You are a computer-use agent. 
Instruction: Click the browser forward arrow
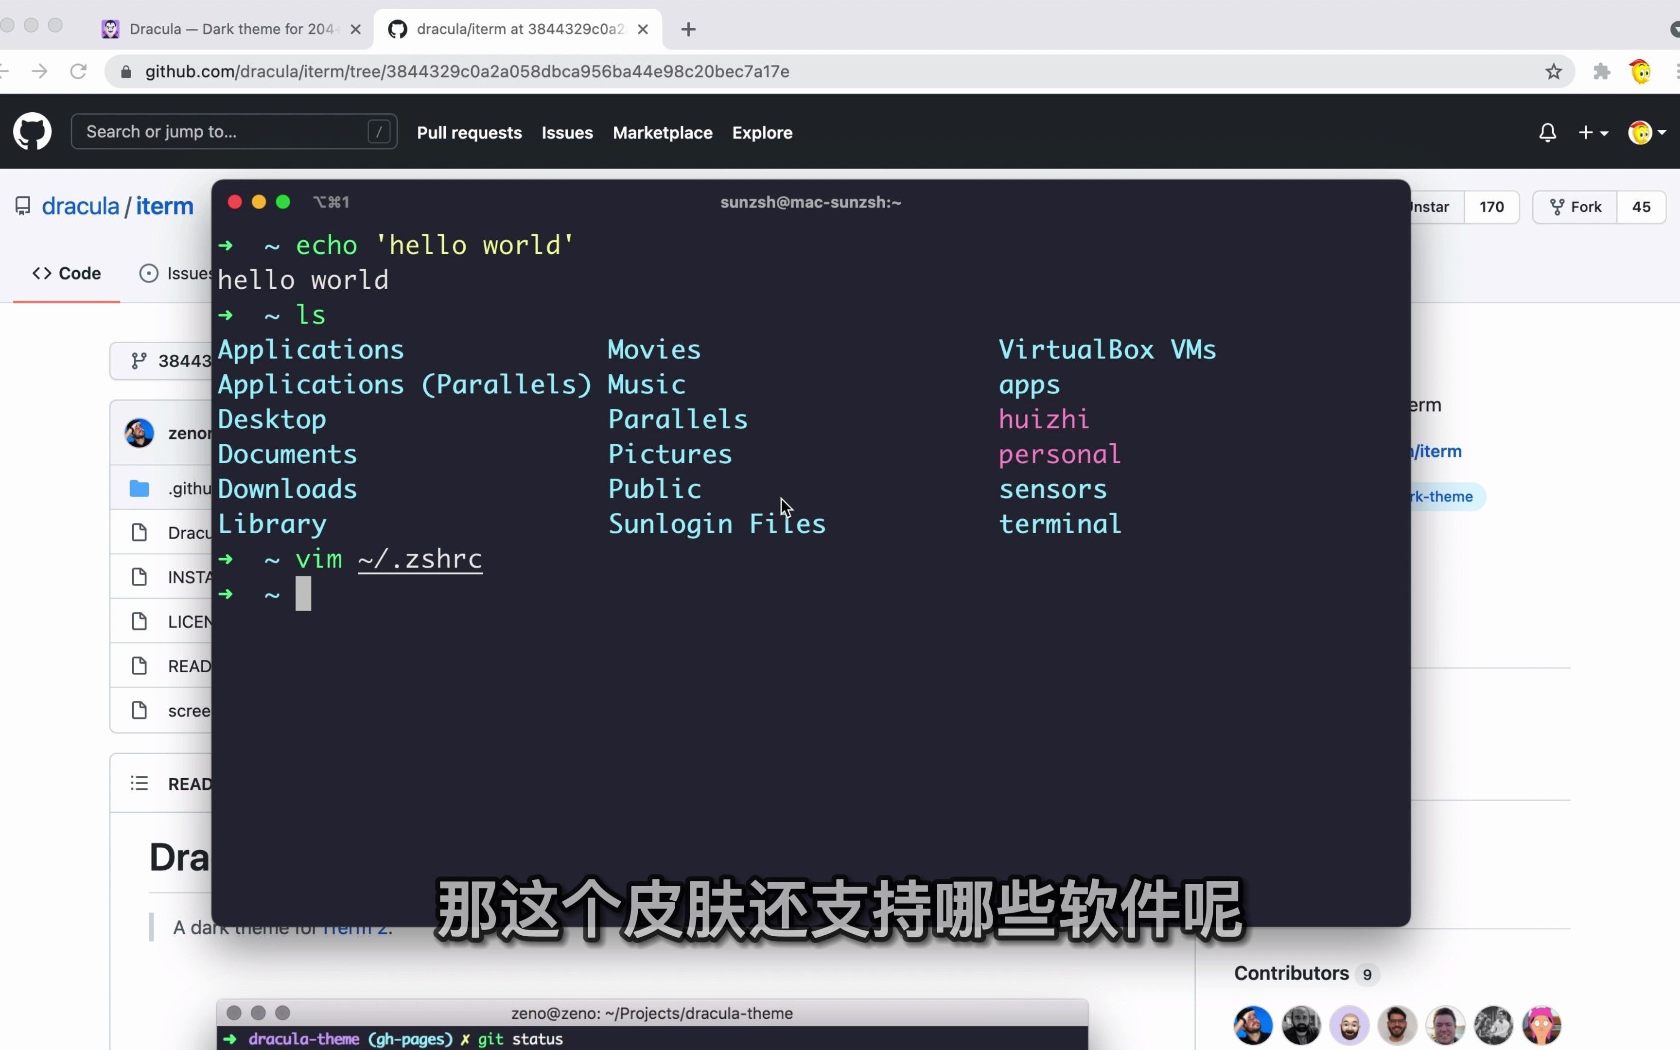[x=39, y=71]
